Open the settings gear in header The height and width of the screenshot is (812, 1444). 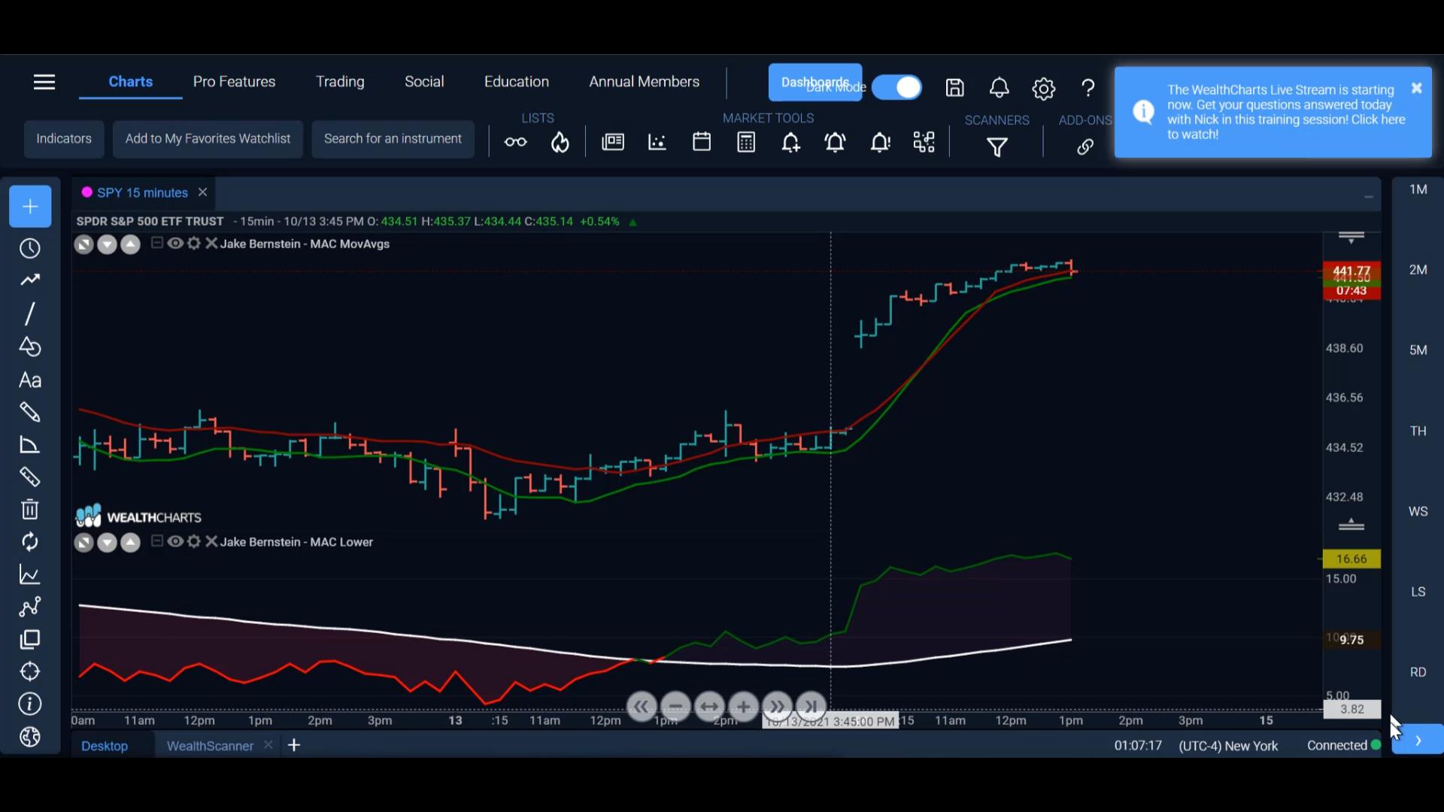(1044, 89)
